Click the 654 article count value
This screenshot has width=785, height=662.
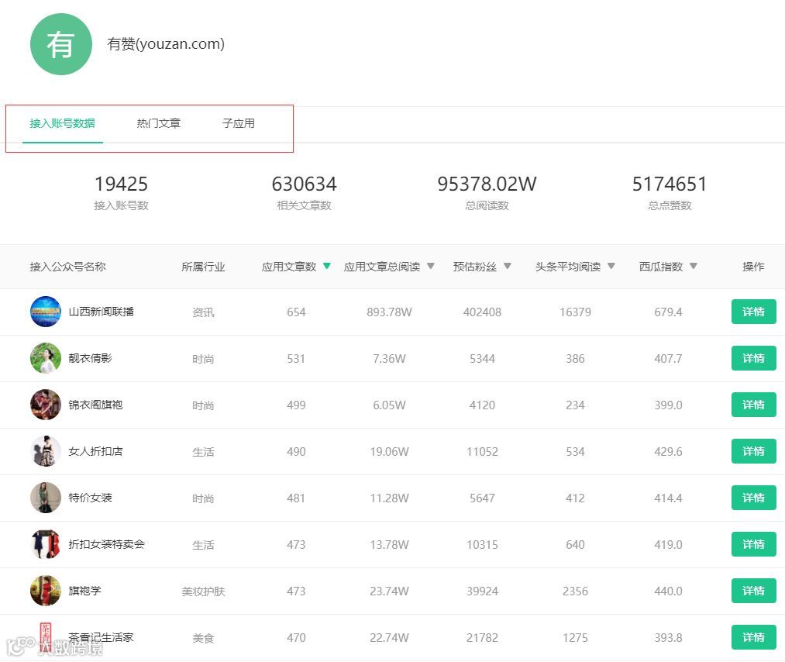pos(296,312)
